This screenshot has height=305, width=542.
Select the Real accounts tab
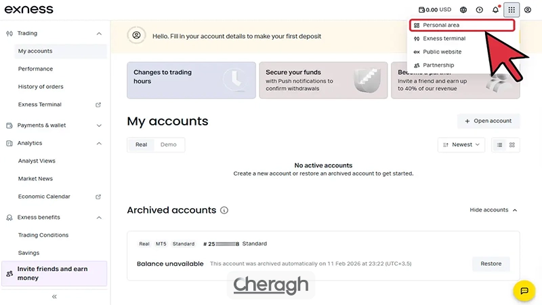pos(141,144)
